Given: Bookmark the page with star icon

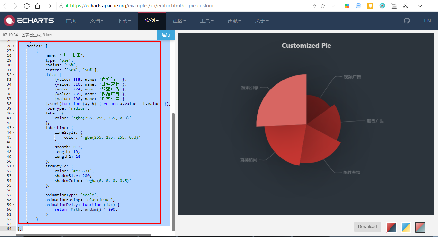Looking at the screenshot, I should click(323, 5).
